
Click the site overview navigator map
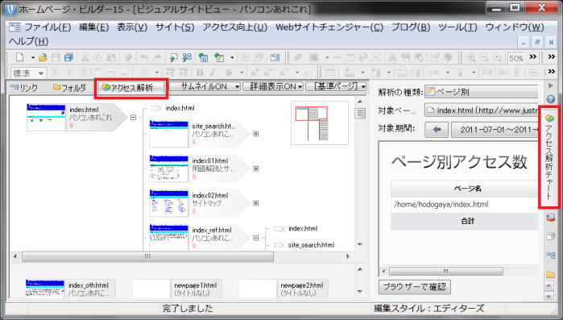click(320, 123)
